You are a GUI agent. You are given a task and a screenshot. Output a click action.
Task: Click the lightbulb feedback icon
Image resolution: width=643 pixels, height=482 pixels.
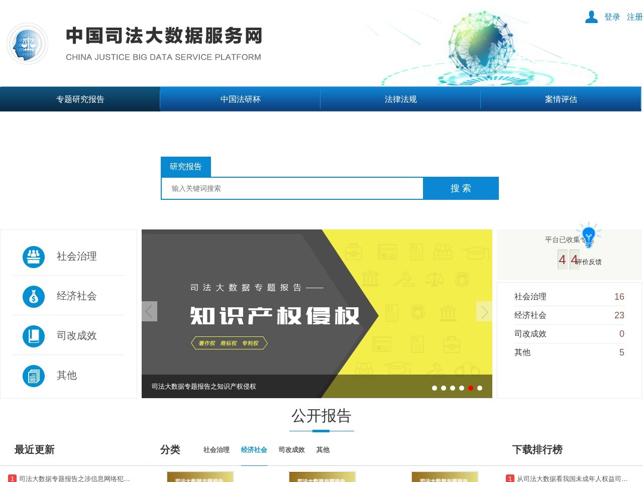tap(588, 235)
